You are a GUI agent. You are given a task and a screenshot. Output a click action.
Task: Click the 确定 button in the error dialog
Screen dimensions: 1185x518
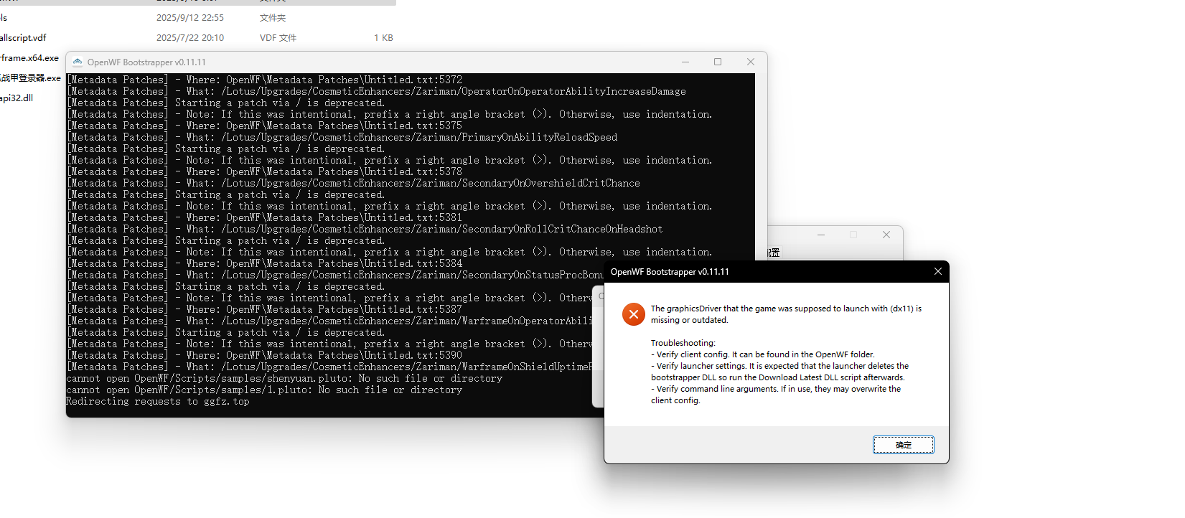click(x=903, y=445)
